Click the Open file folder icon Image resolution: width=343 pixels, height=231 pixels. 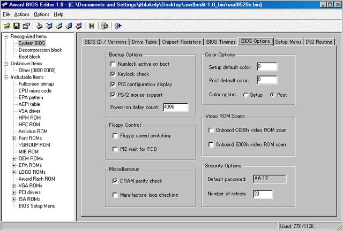[x=7, y=25]
